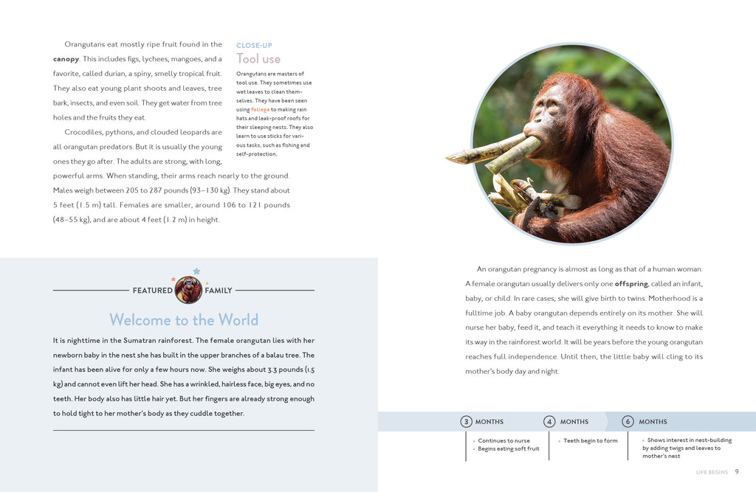Viewport: 756px width, 492px height.
Task: Click the 'FAMILY' label right of the badge
Action: click(219, 291)
